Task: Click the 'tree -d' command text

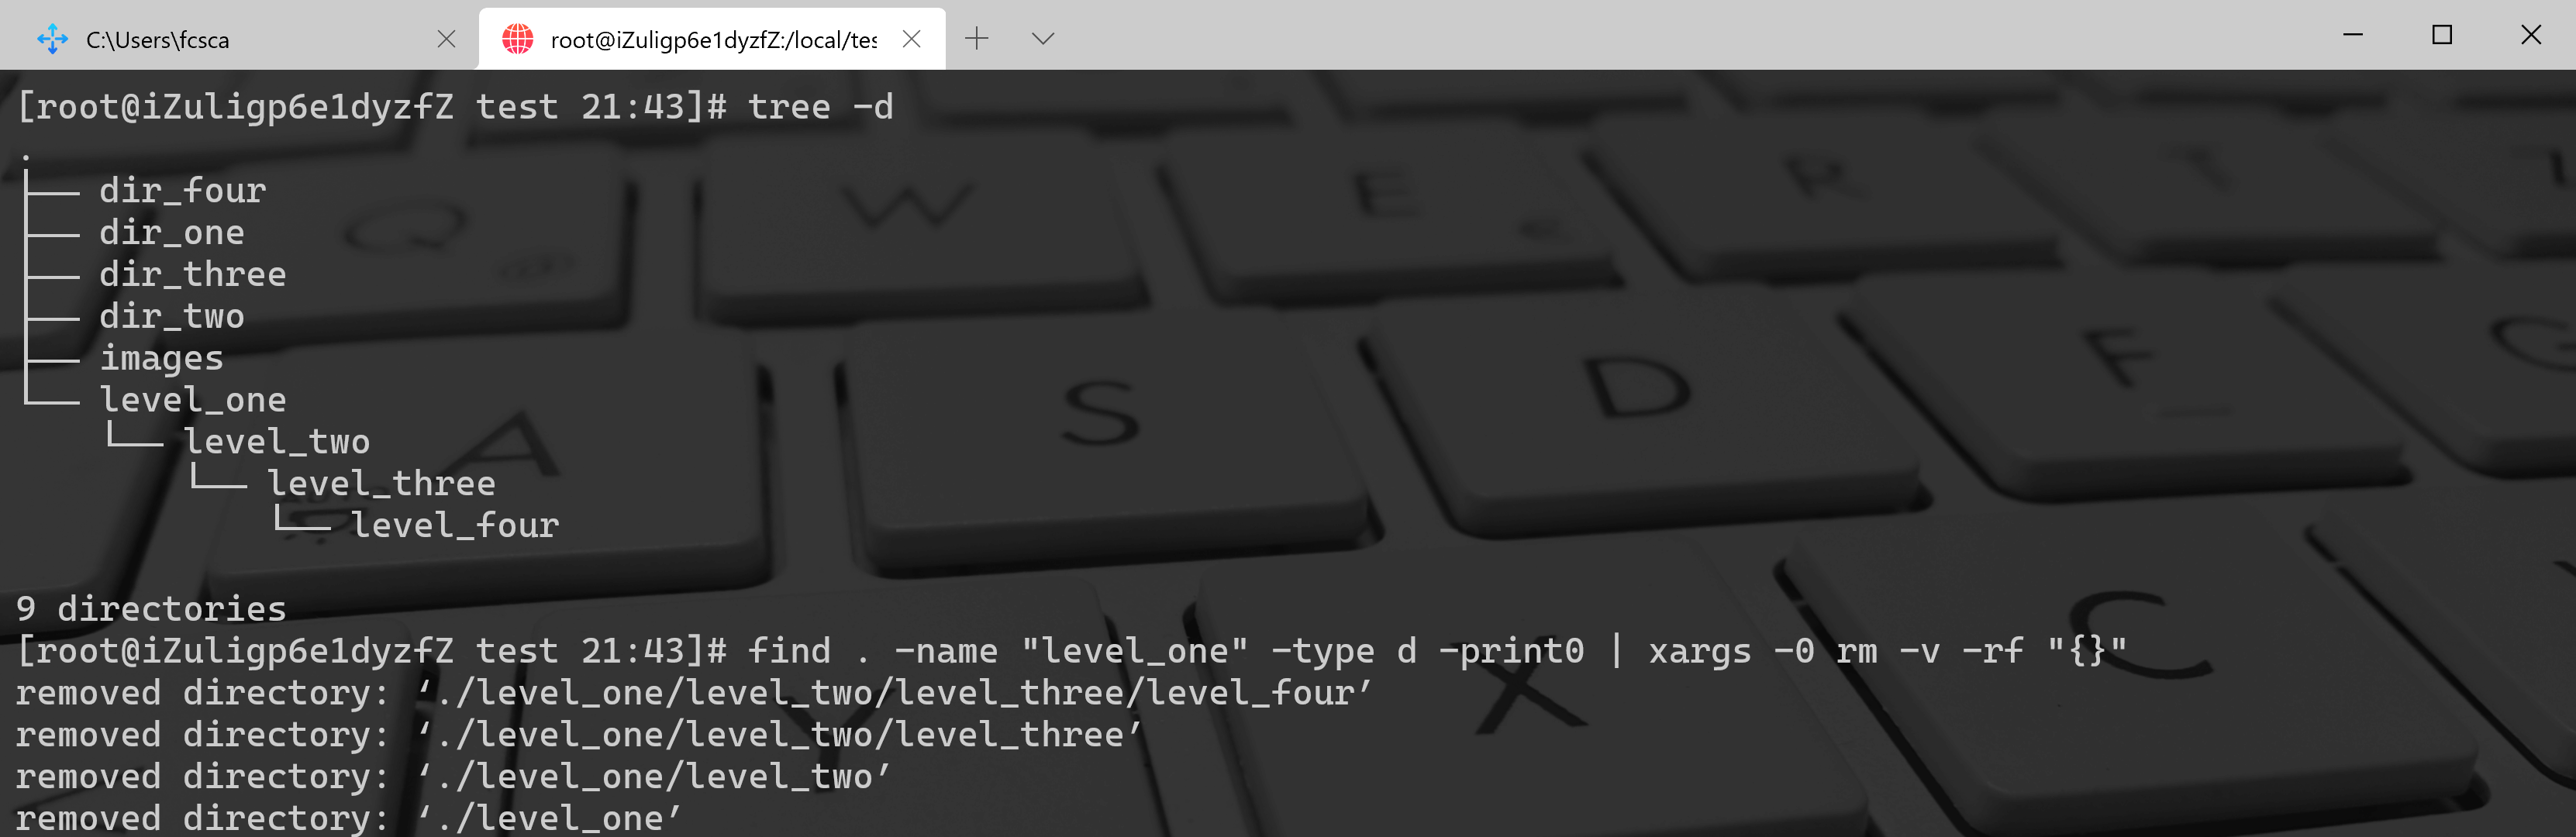Action: pos(820,107)
